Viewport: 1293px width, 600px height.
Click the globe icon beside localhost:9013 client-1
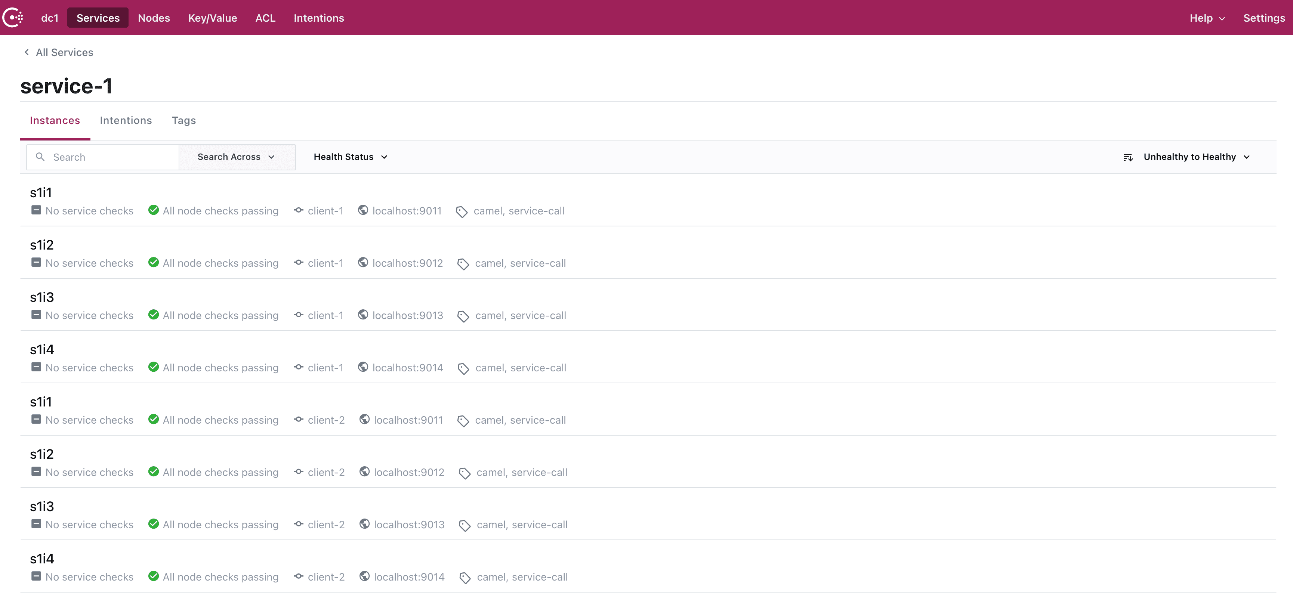click(x=363, y=315)
